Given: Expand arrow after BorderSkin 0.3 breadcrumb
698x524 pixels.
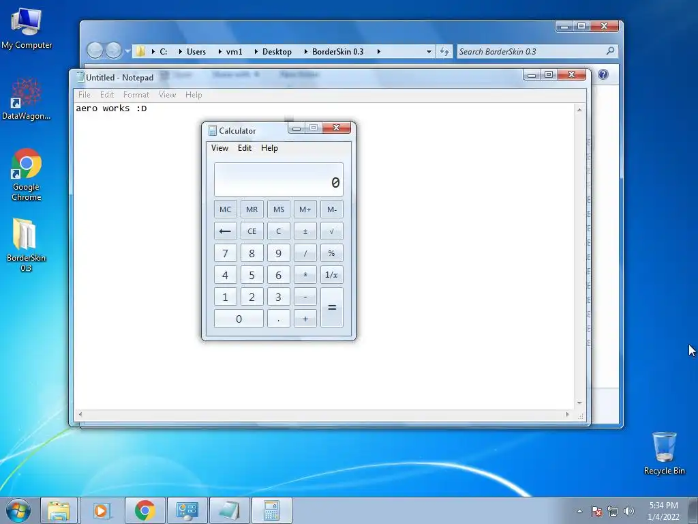Looking at the screenshot, I should (x=378, y=52).
